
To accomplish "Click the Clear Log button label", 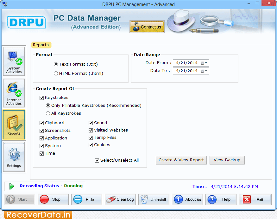I will click(x=125, y=199).
